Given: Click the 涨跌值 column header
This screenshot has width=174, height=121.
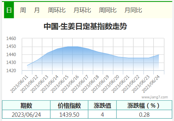Looking at the screenshot, I should 102,105.
